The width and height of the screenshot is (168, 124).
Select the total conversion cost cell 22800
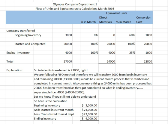148,61
